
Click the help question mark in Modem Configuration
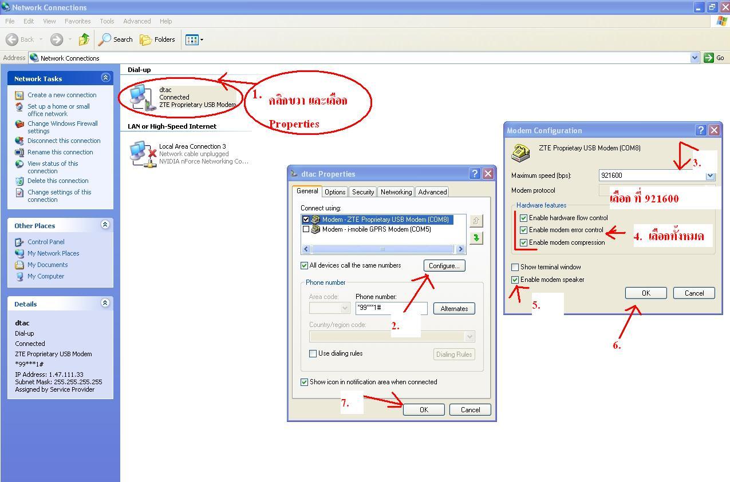point(701,130)
